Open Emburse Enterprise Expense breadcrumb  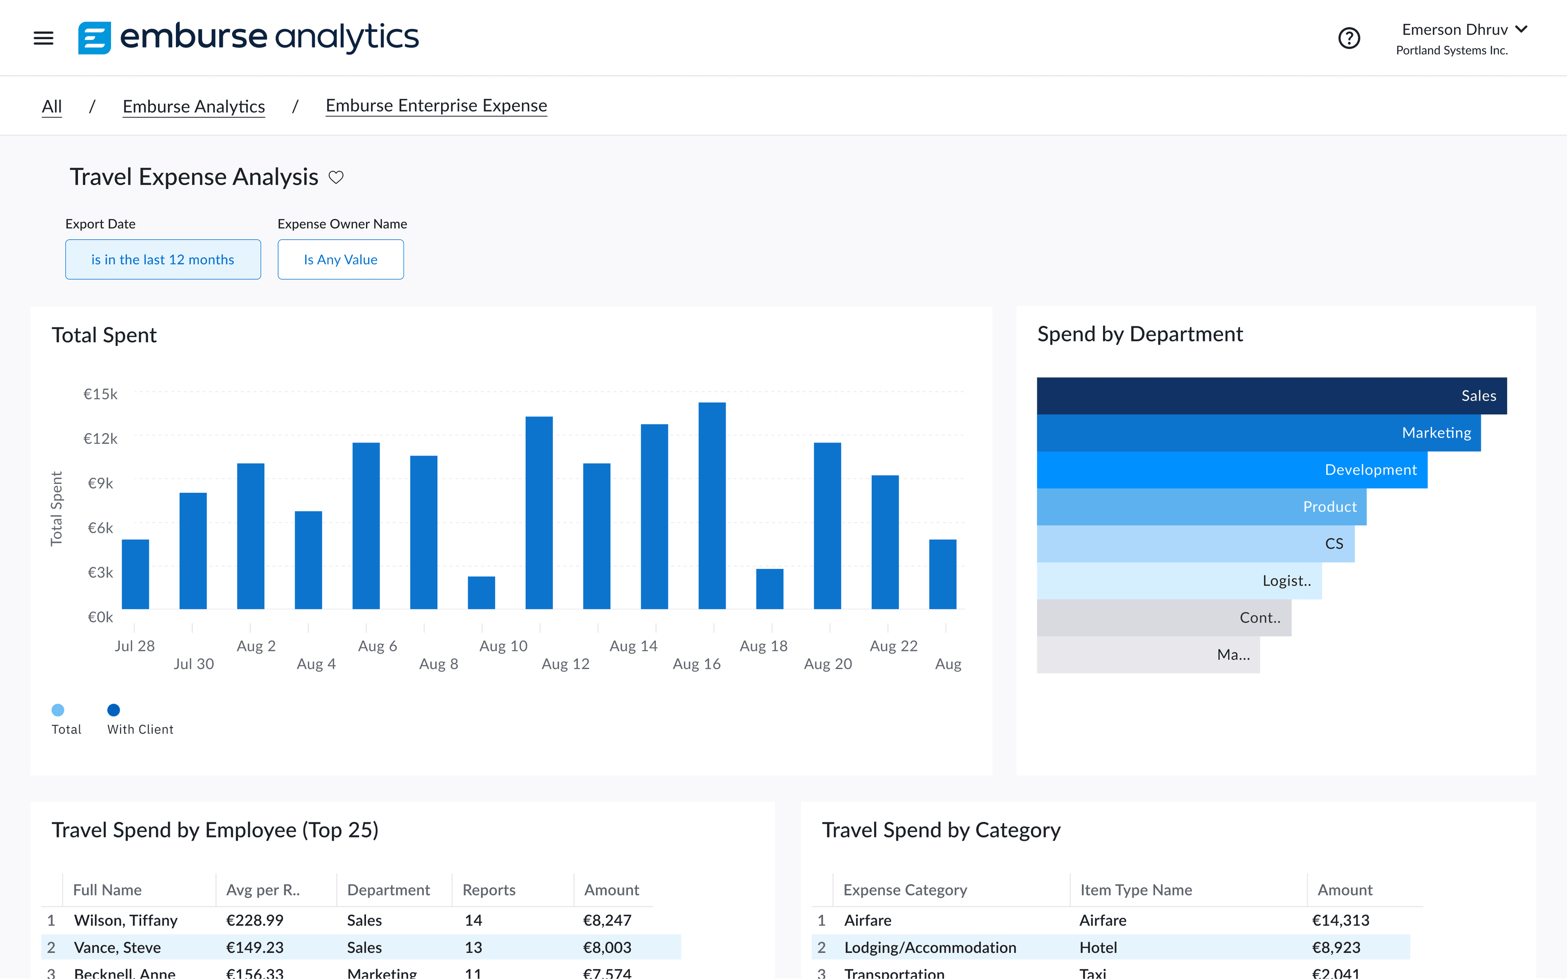[x=436, y=106]
